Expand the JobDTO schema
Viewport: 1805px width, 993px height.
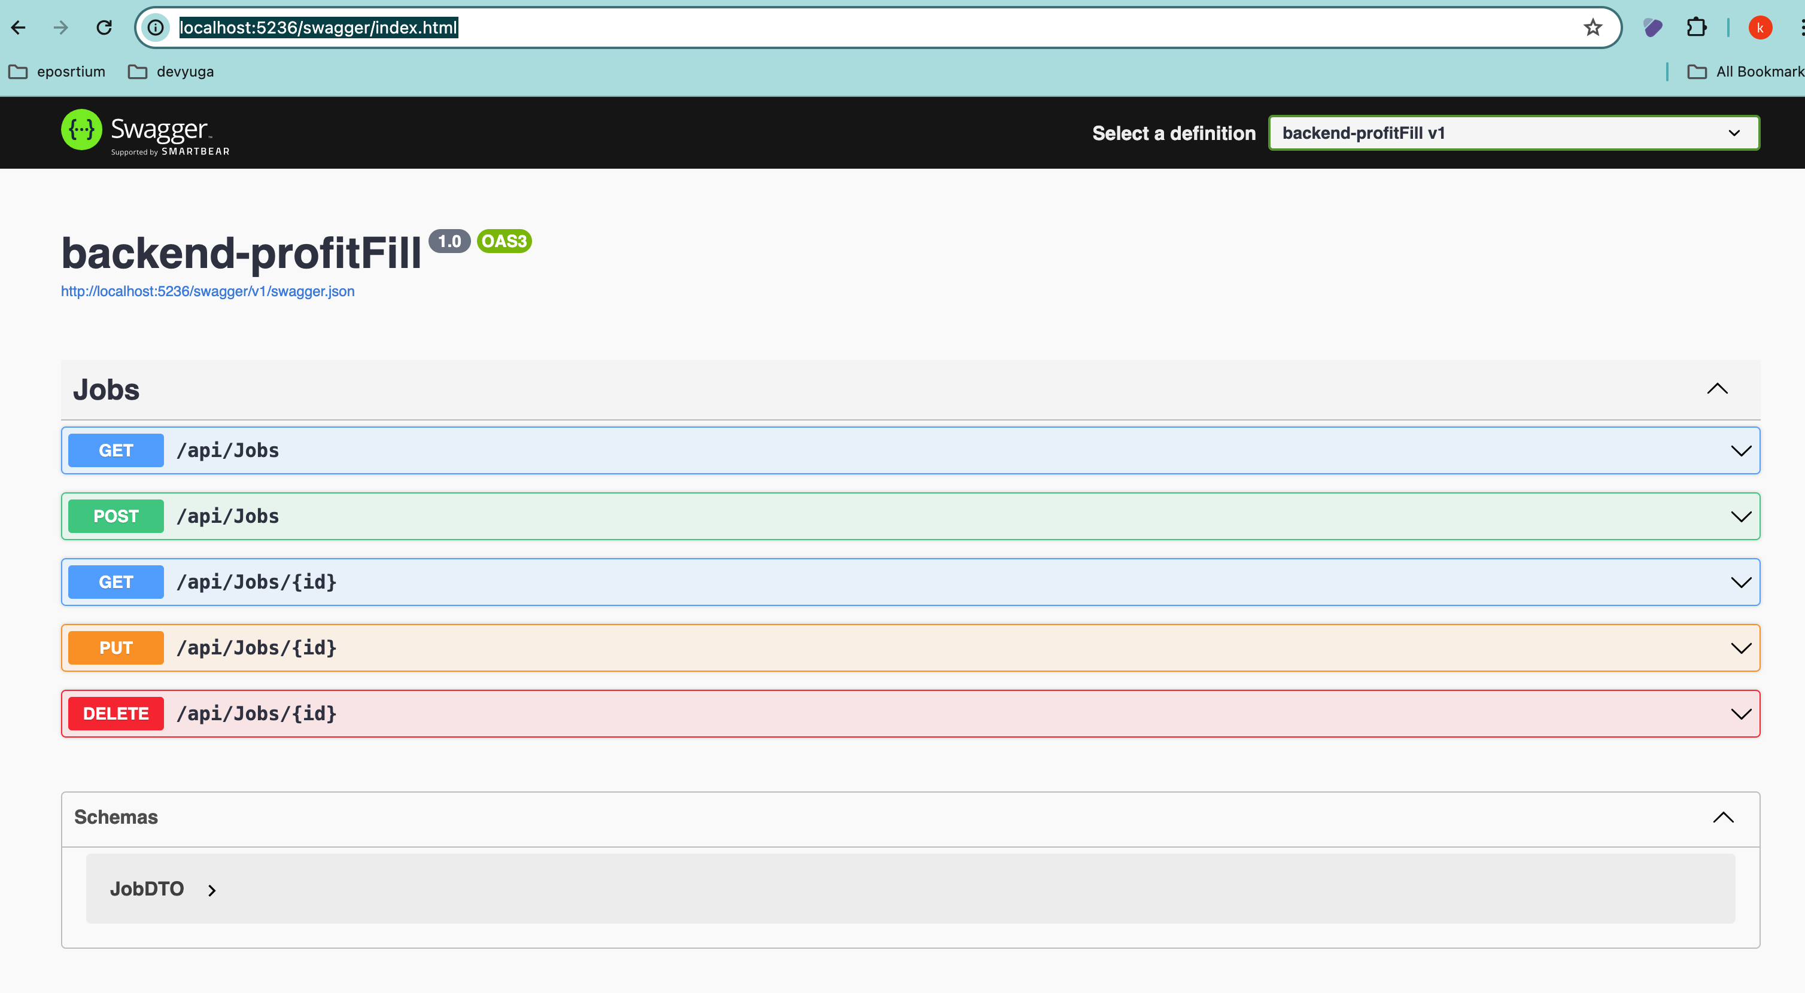tap(212, 890)
